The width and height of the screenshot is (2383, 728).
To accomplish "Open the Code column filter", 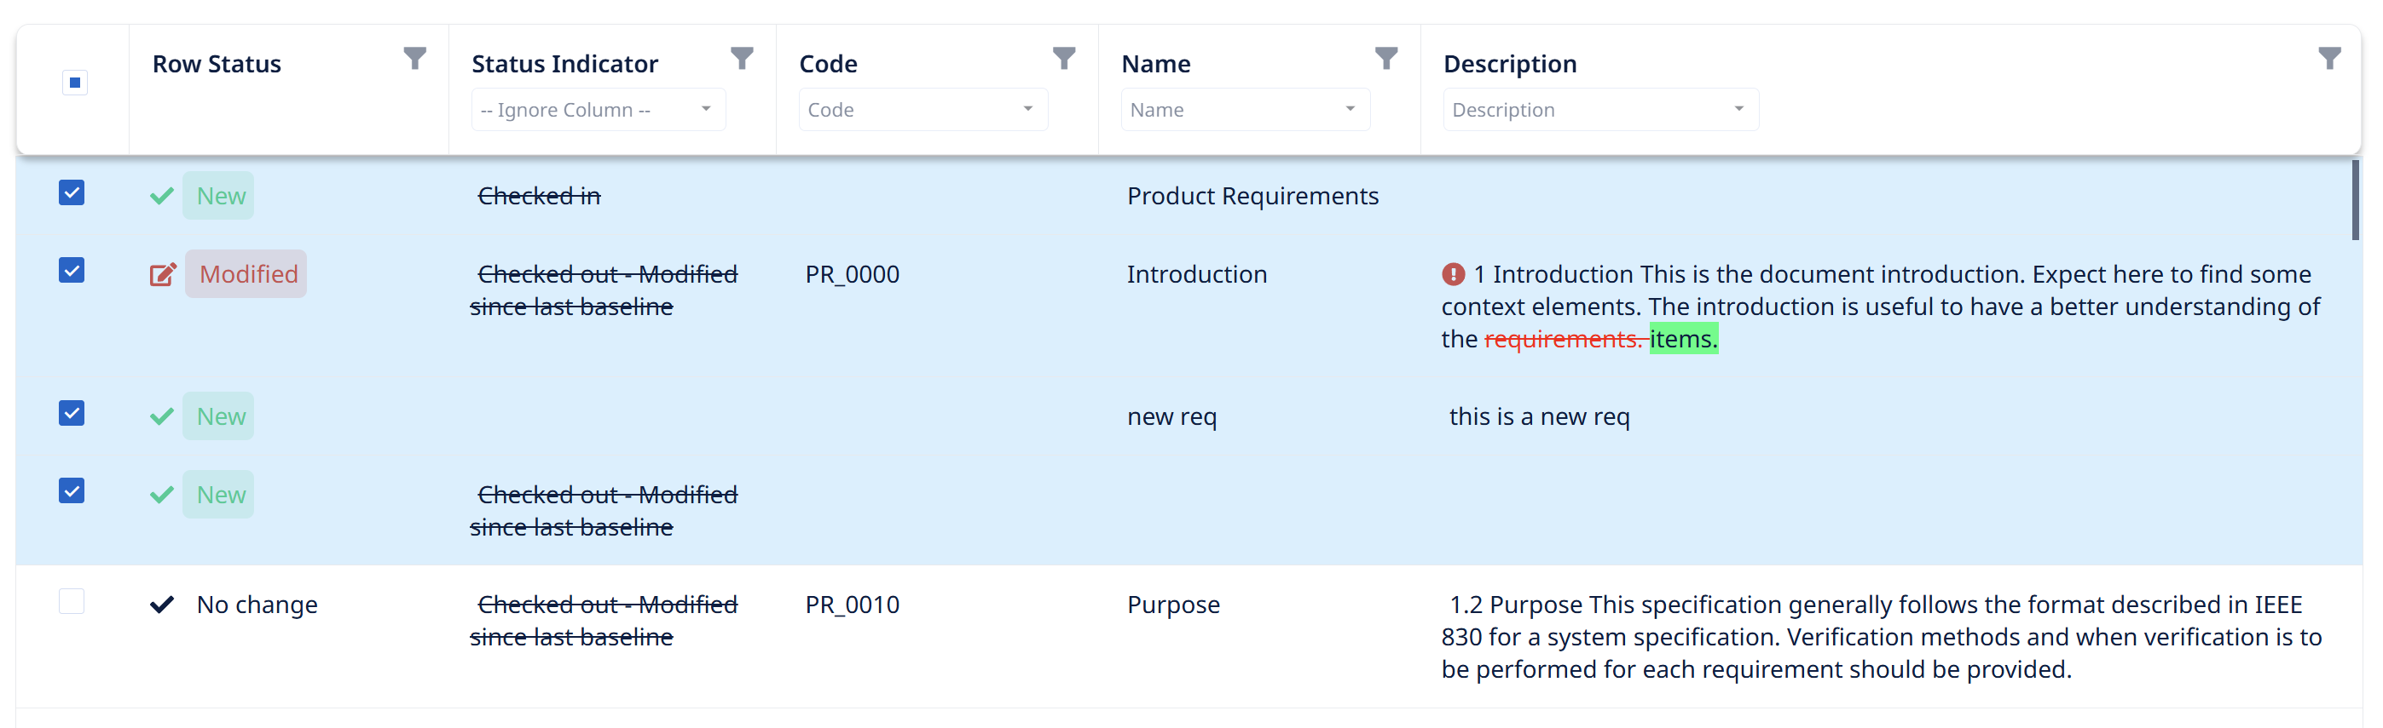I will [1064, 59].
